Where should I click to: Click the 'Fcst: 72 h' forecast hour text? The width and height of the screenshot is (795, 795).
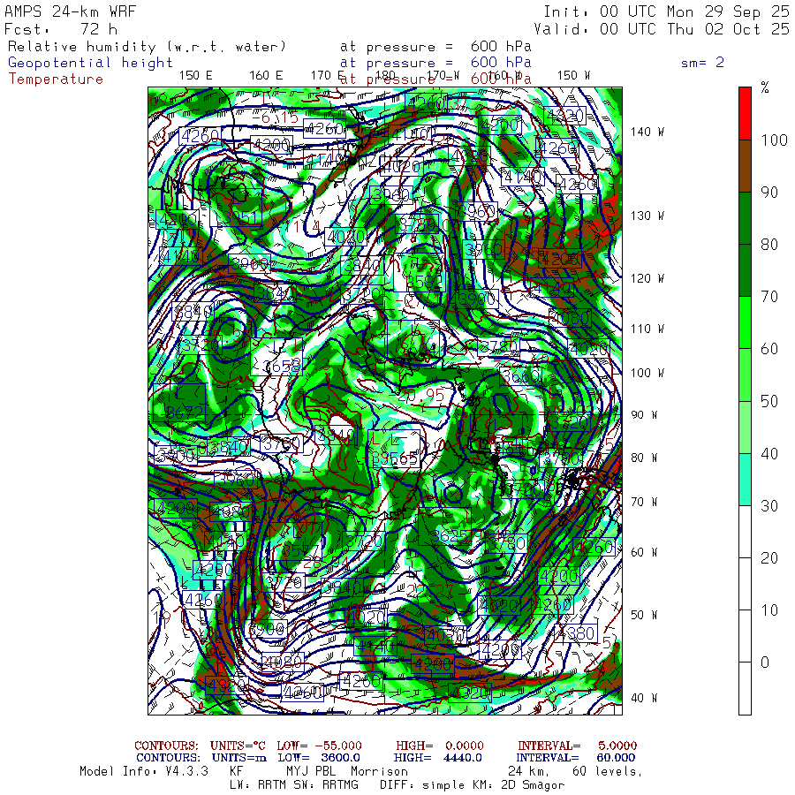coord(61,29)
